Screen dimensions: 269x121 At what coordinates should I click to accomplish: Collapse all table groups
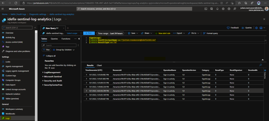[49, 56]
